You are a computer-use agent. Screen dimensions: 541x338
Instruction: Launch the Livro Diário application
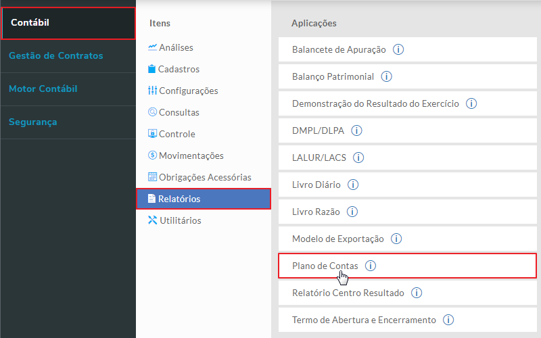click(x=316, y=185)
